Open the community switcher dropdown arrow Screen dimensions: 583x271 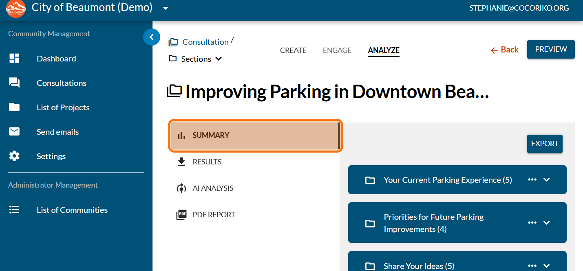tap(165, 8)
